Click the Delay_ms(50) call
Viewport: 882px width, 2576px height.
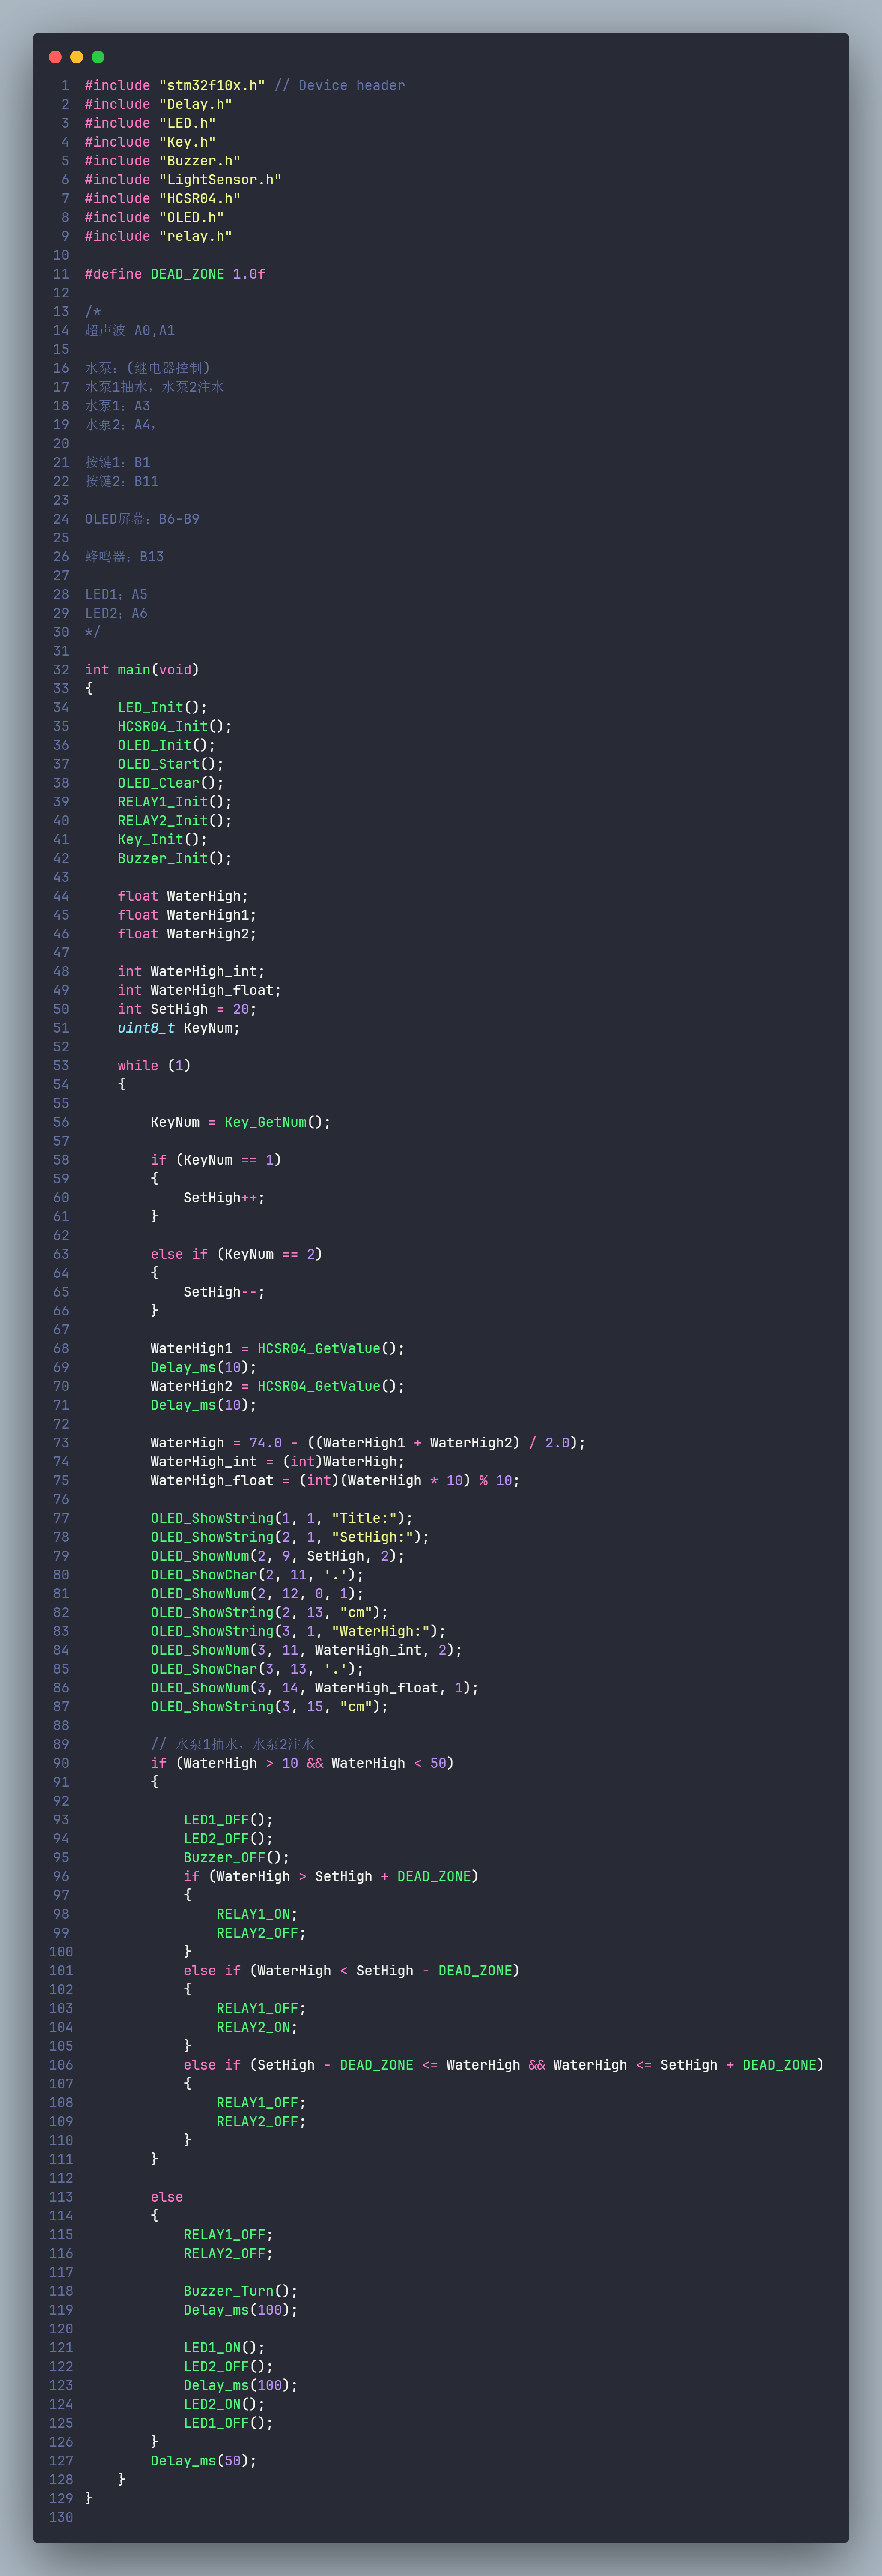203,2461
